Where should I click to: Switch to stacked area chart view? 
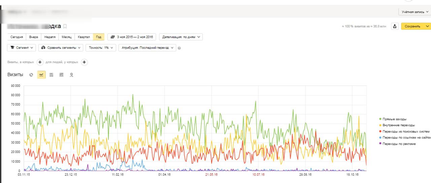pos(52,75)
